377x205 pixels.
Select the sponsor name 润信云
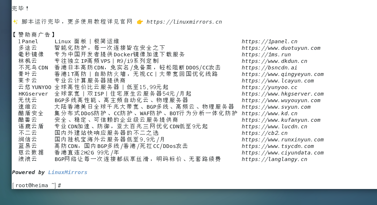(x=28, y=140)
